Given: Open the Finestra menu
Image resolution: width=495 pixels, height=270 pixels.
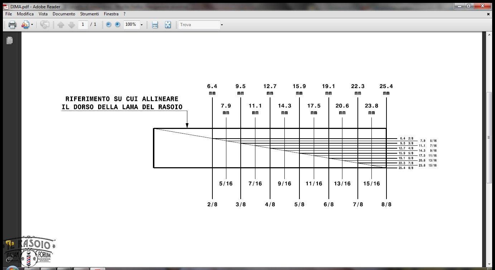Looking at the screenshot, I should click(x=111, y=14).
